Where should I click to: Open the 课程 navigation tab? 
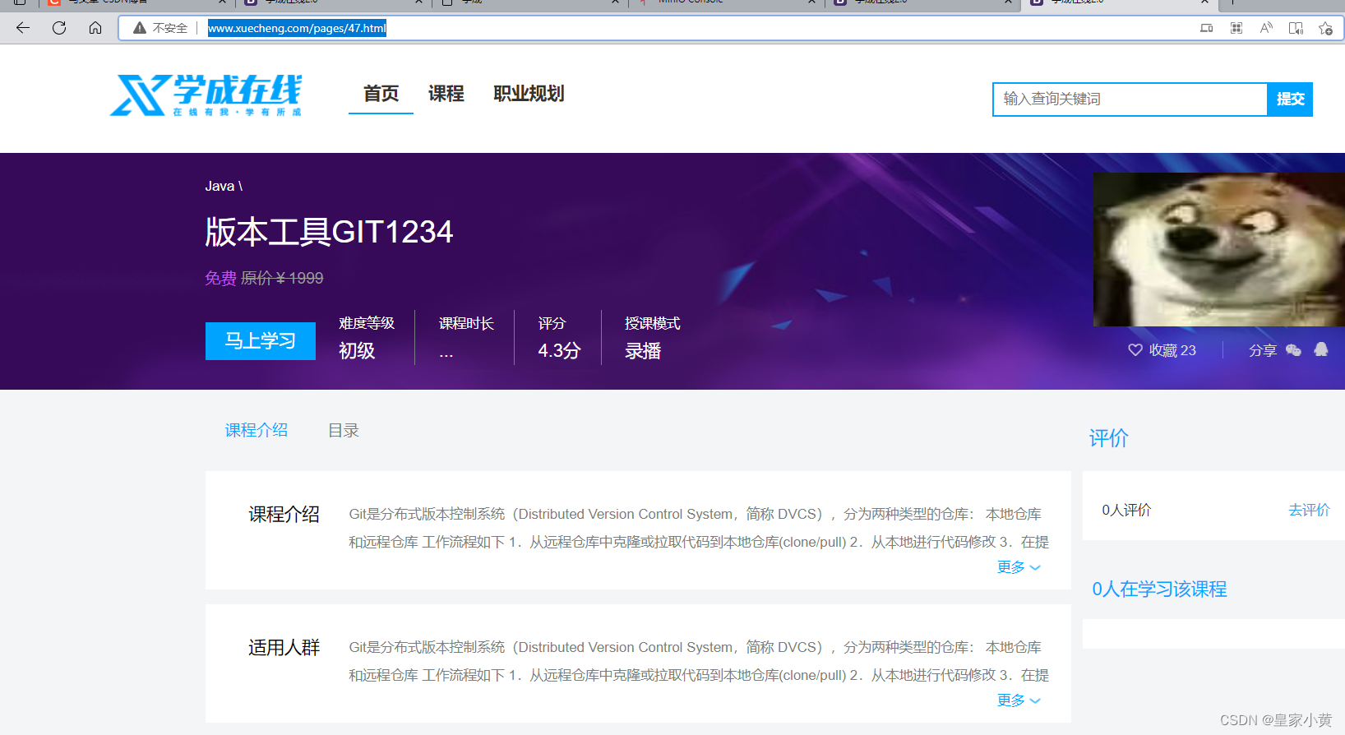tap(446, 94)
